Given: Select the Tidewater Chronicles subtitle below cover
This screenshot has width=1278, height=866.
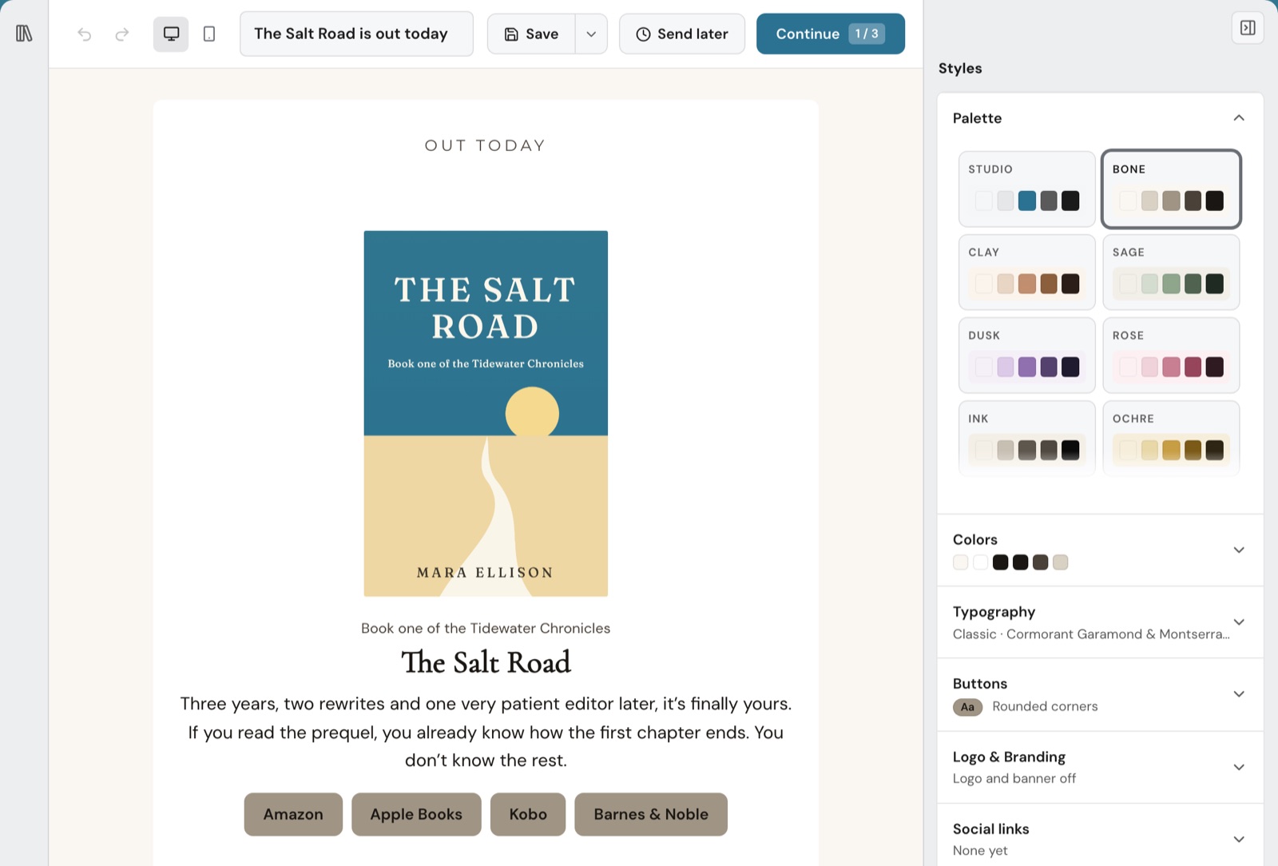Looking at the screenshot, I should (x=486, y=628).
